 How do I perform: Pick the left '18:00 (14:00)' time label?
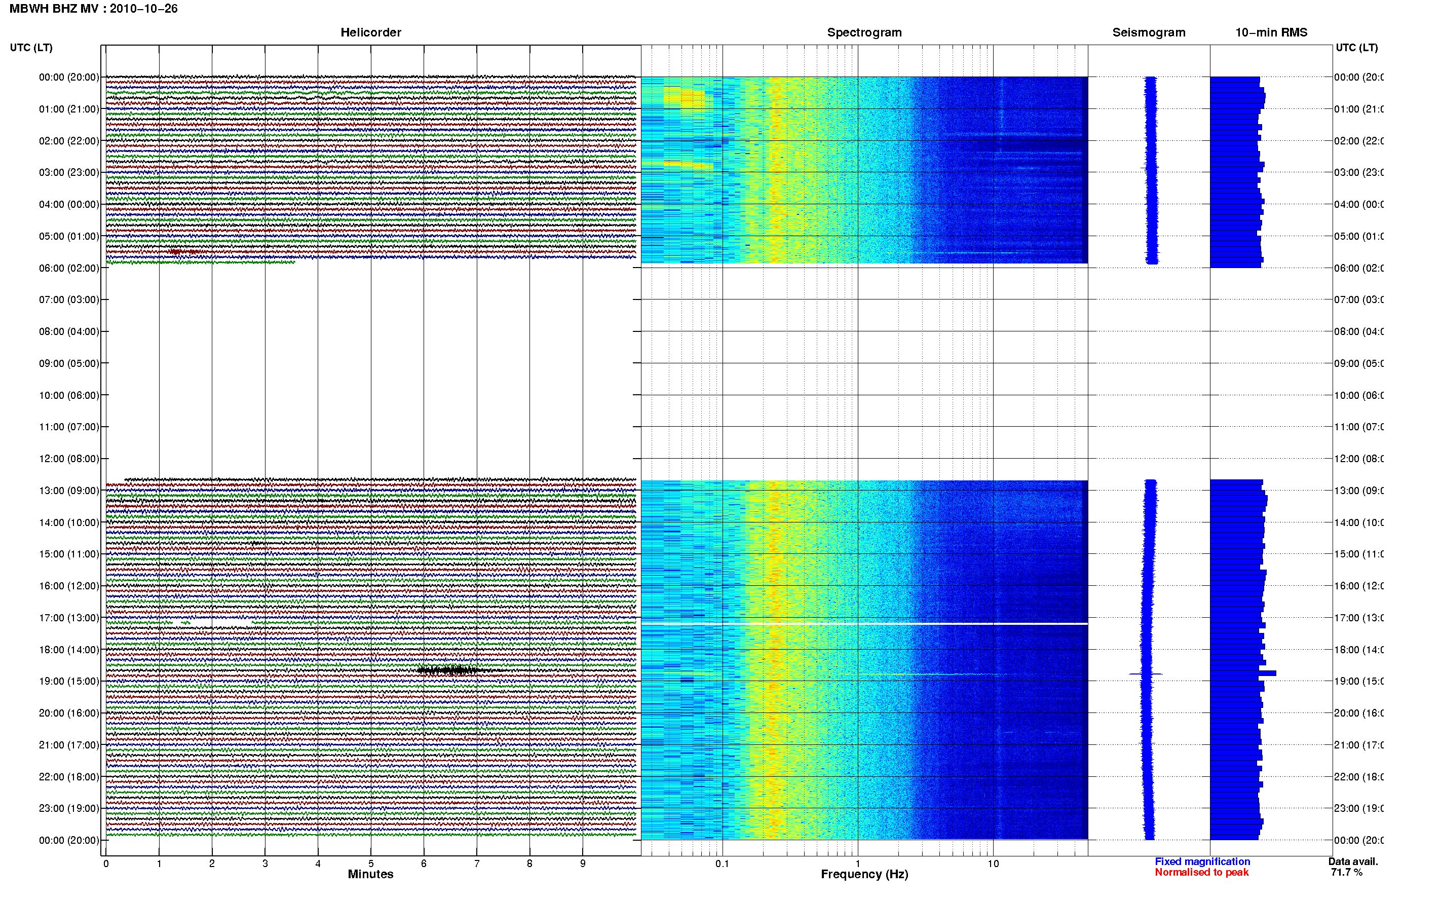(68, 650)
